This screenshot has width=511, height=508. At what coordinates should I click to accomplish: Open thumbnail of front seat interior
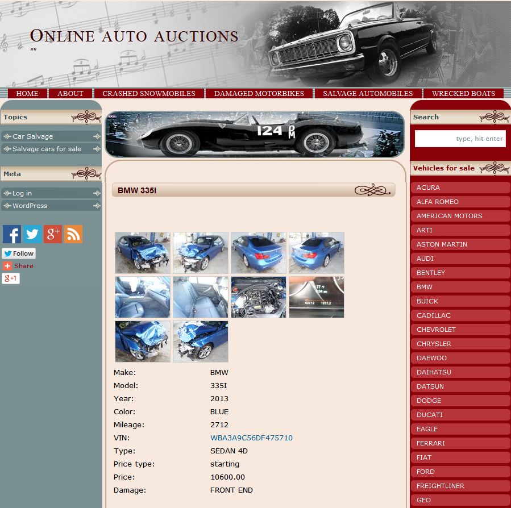click(x=143, y=297)
